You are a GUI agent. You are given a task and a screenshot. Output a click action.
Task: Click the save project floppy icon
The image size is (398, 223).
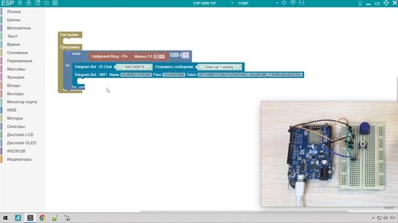(x=37, y=3)
